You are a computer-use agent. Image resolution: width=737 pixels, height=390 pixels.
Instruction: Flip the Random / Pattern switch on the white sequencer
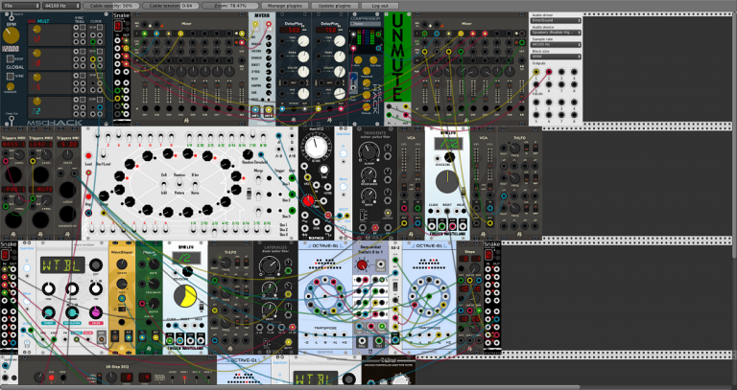(179, 183)
